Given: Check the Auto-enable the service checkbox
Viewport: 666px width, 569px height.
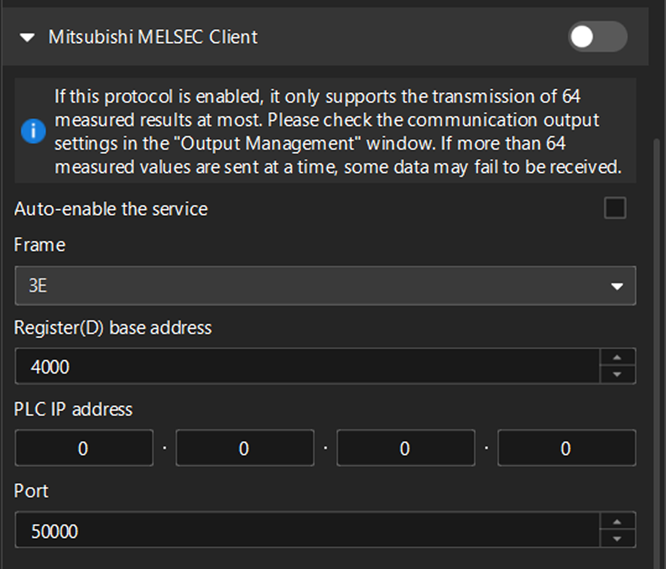Looking at the screenshot, I should pos(615,209).
